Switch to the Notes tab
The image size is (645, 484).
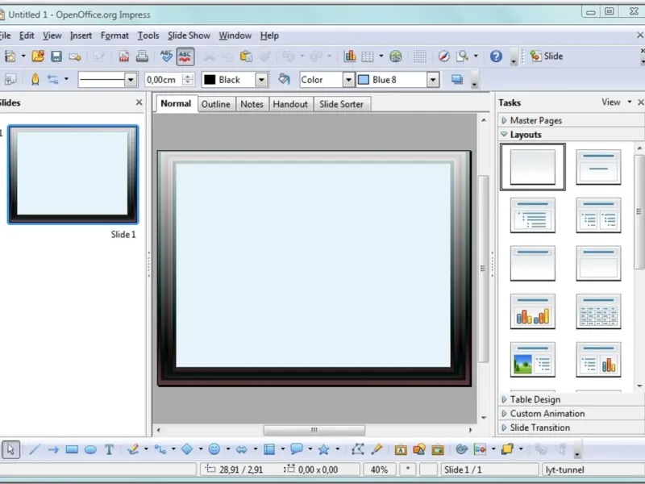252,104
